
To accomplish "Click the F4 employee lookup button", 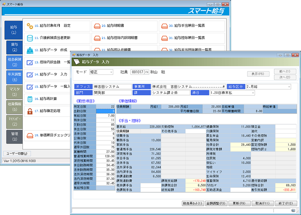I will coord(147,72).
